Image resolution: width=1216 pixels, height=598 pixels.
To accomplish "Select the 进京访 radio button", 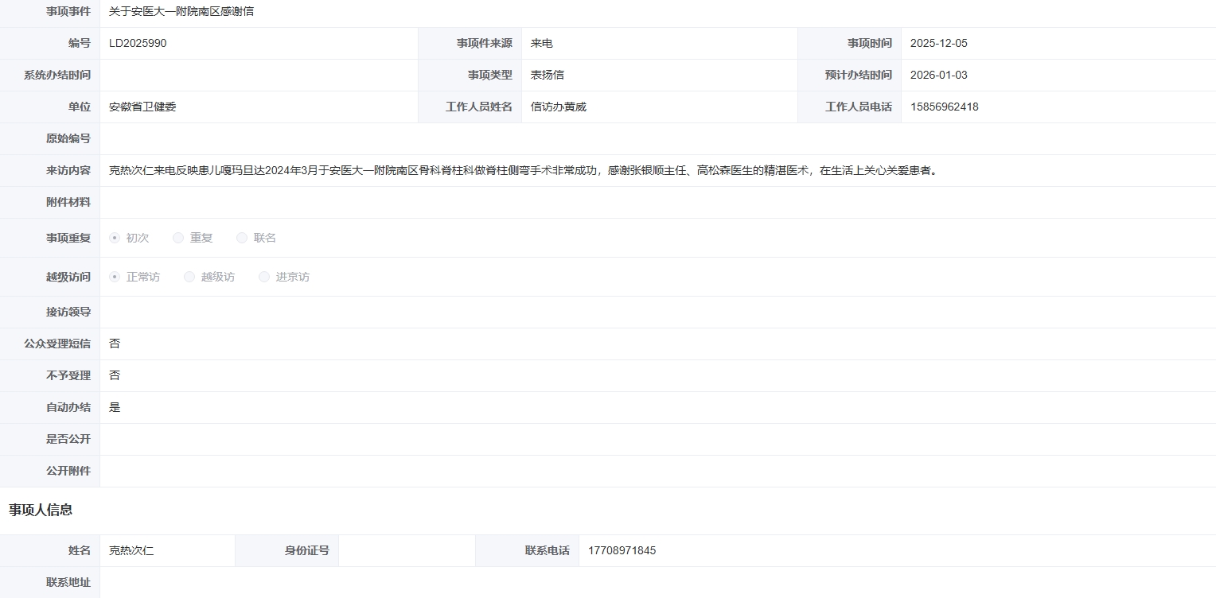I will pyautogui.click(x=264, y=277).
